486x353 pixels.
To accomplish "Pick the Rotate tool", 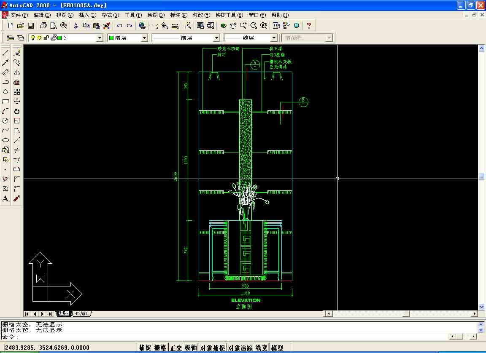I will [x=17, y=111].
